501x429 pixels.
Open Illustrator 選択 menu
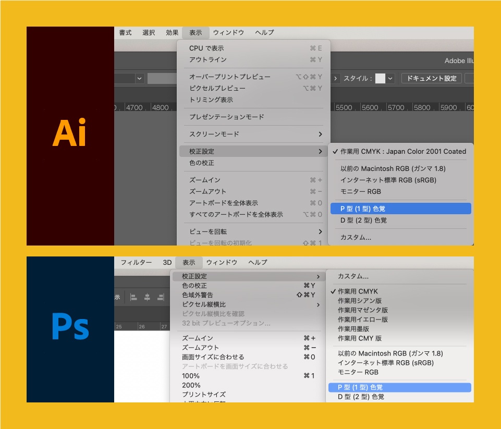click(x=149, y=33)
